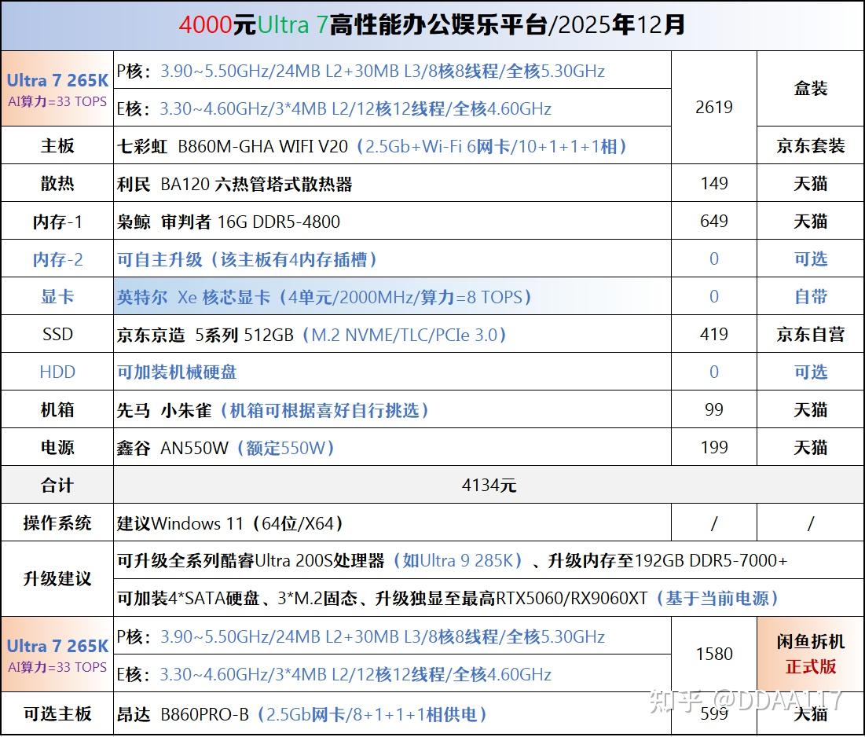Viewport: 865px width, 737px height.
Task: Select the 利民 BA120 cooler cell
Action: coord(392,183)
